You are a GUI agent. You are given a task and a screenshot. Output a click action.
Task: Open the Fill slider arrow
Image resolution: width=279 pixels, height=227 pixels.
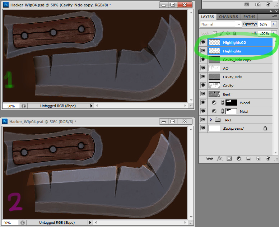click(x=274, y=33)
